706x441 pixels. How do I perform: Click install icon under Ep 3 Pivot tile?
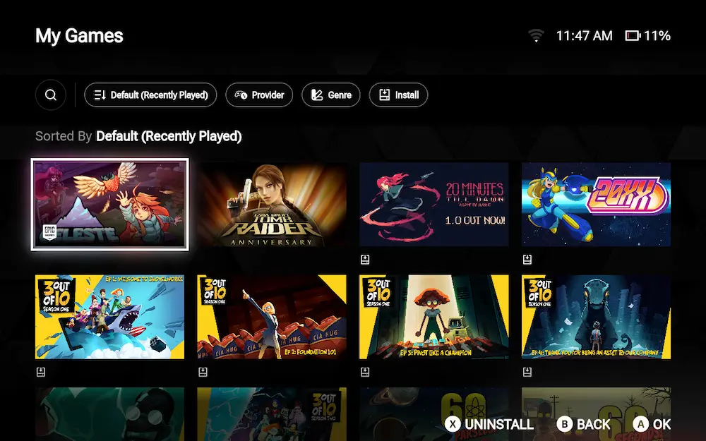[x=365, y=372]
